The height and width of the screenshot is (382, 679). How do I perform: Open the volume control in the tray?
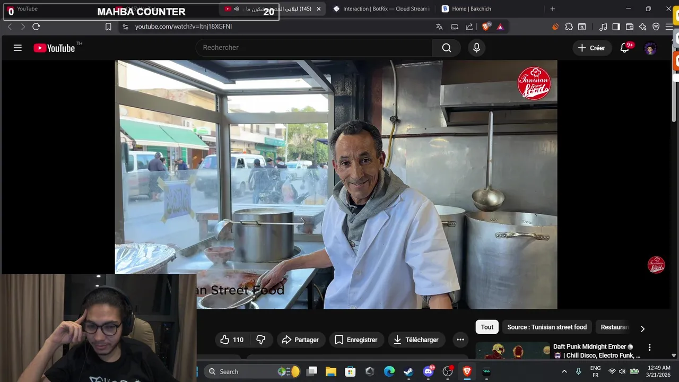tap(622, 371)
